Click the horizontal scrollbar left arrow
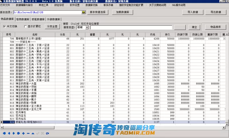229x138 pixels. [x=2, y=127]
